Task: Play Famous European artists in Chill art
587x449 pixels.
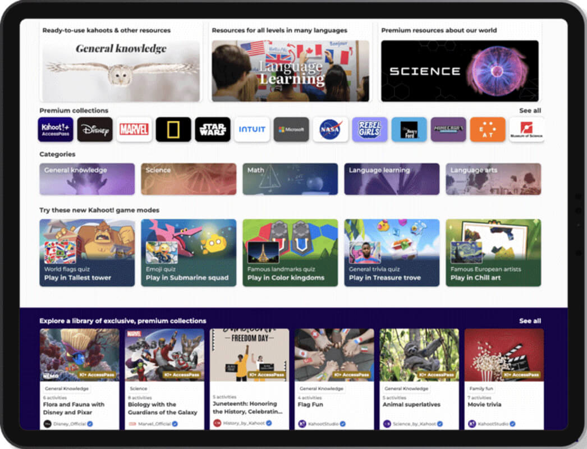Action: pyautogui.click(x=493, y=253)
